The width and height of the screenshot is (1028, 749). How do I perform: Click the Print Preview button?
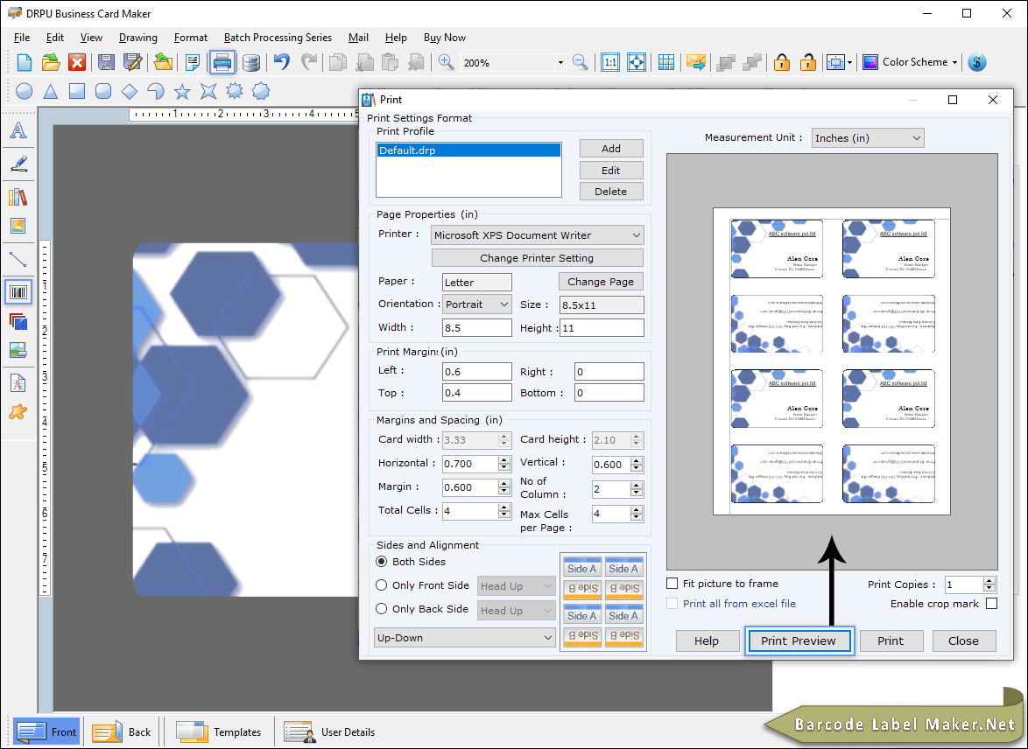tap(799, 640)
